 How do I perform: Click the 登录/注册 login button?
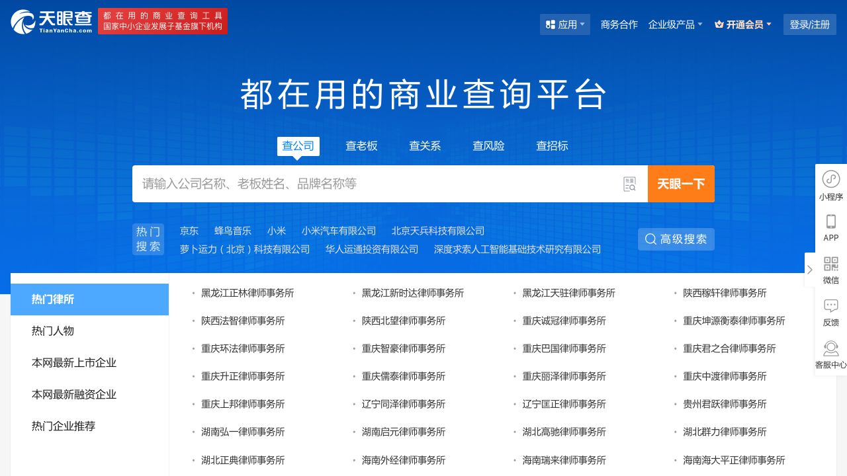coord(809,24)
